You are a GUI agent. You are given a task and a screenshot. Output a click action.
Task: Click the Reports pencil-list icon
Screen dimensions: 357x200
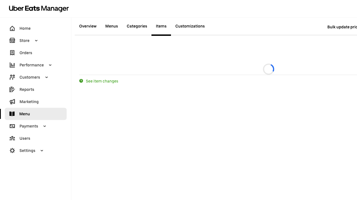12,89
